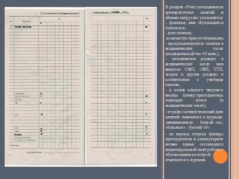The width and height of the screenshot is (239, 179).
Task: Click the line '- в конце каждого текущего'
Action: click(x=194, y=90)
